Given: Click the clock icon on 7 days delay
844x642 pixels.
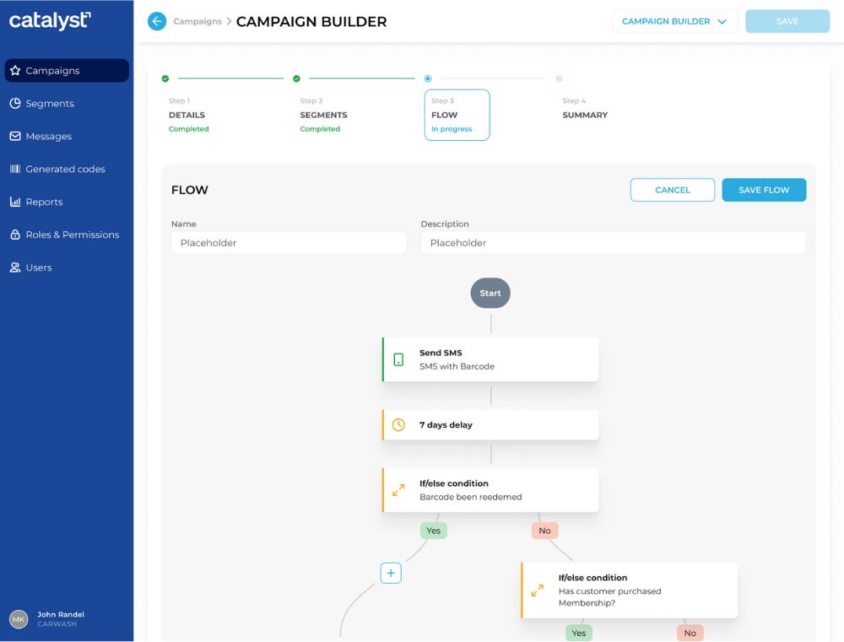Looking at the screenshot, I should (398, 425).
